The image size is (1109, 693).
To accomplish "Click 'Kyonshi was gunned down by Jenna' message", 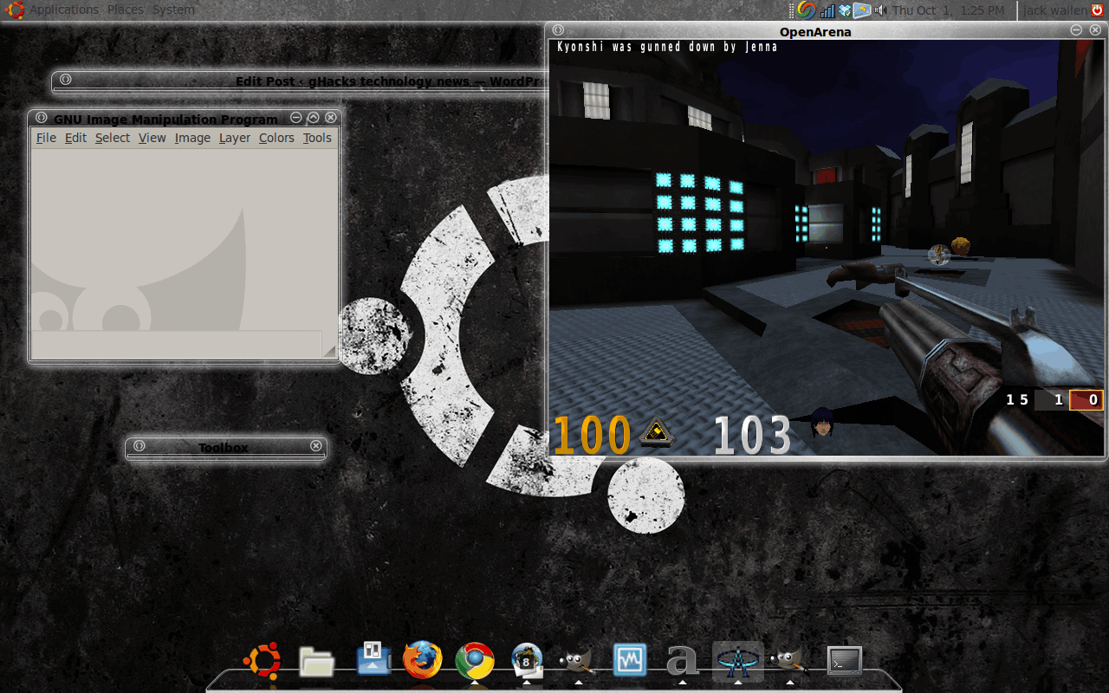I will [667, 47].
